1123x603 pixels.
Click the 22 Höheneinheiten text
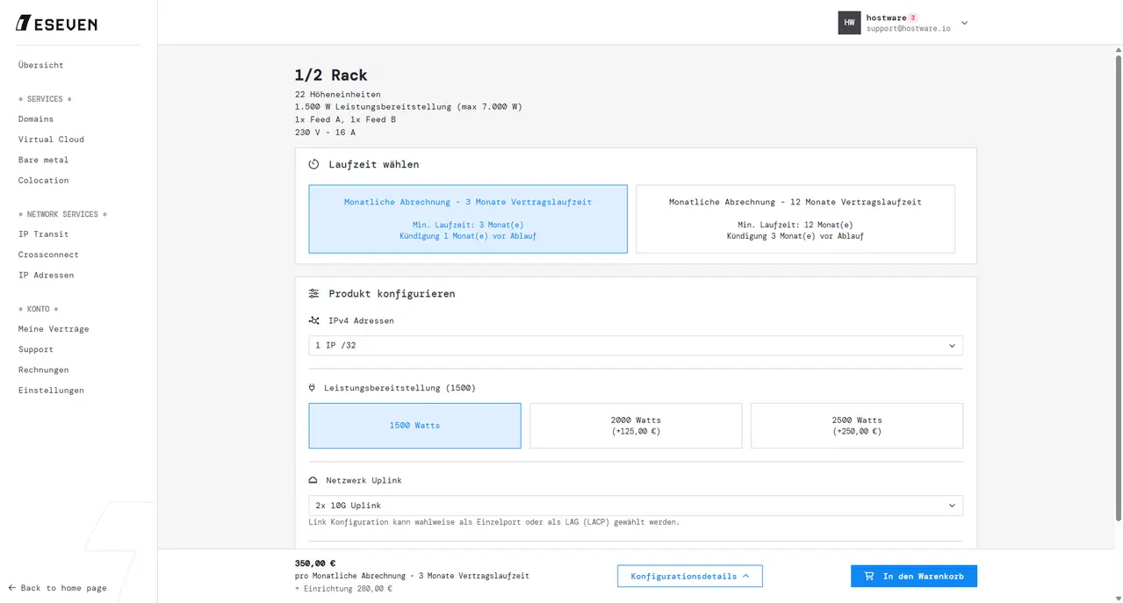pyautogui.click(x=338, y=94)
